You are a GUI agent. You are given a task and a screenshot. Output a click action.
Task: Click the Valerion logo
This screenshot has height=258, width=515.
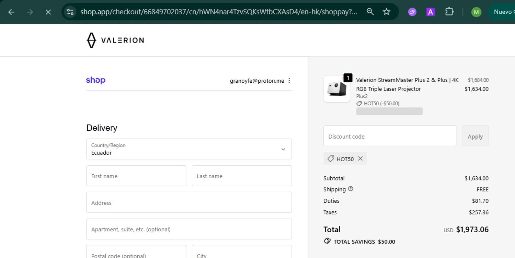click(115, 40)
